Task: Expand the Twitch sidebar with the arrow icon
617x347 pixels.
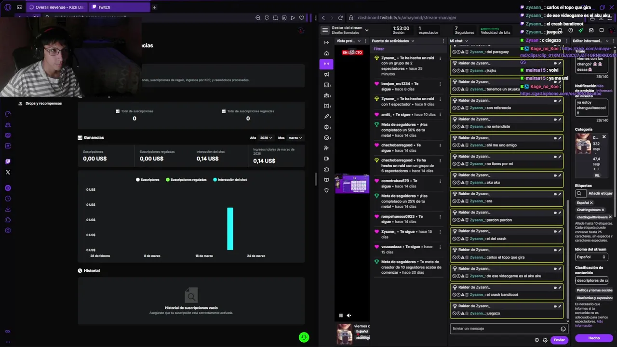Action: click(326, 42)
